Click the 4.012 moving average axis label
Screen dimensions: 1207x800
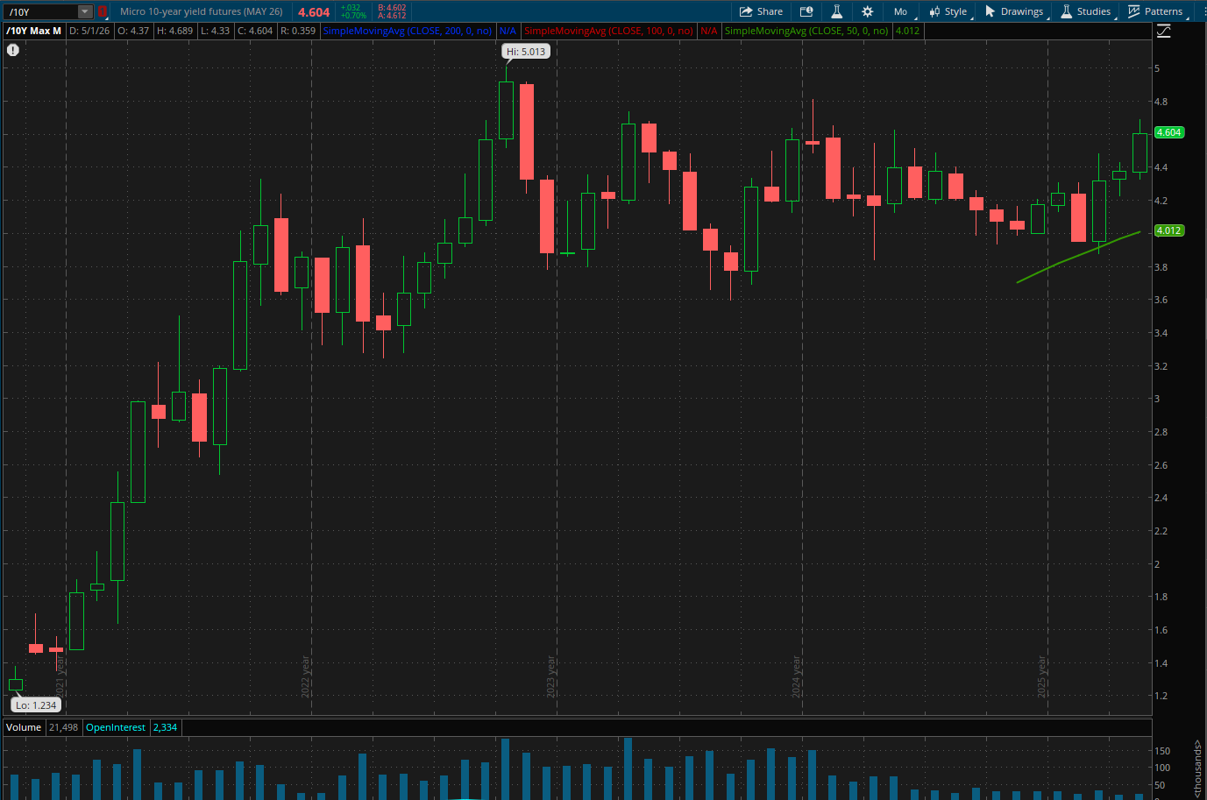point(1169,230)
